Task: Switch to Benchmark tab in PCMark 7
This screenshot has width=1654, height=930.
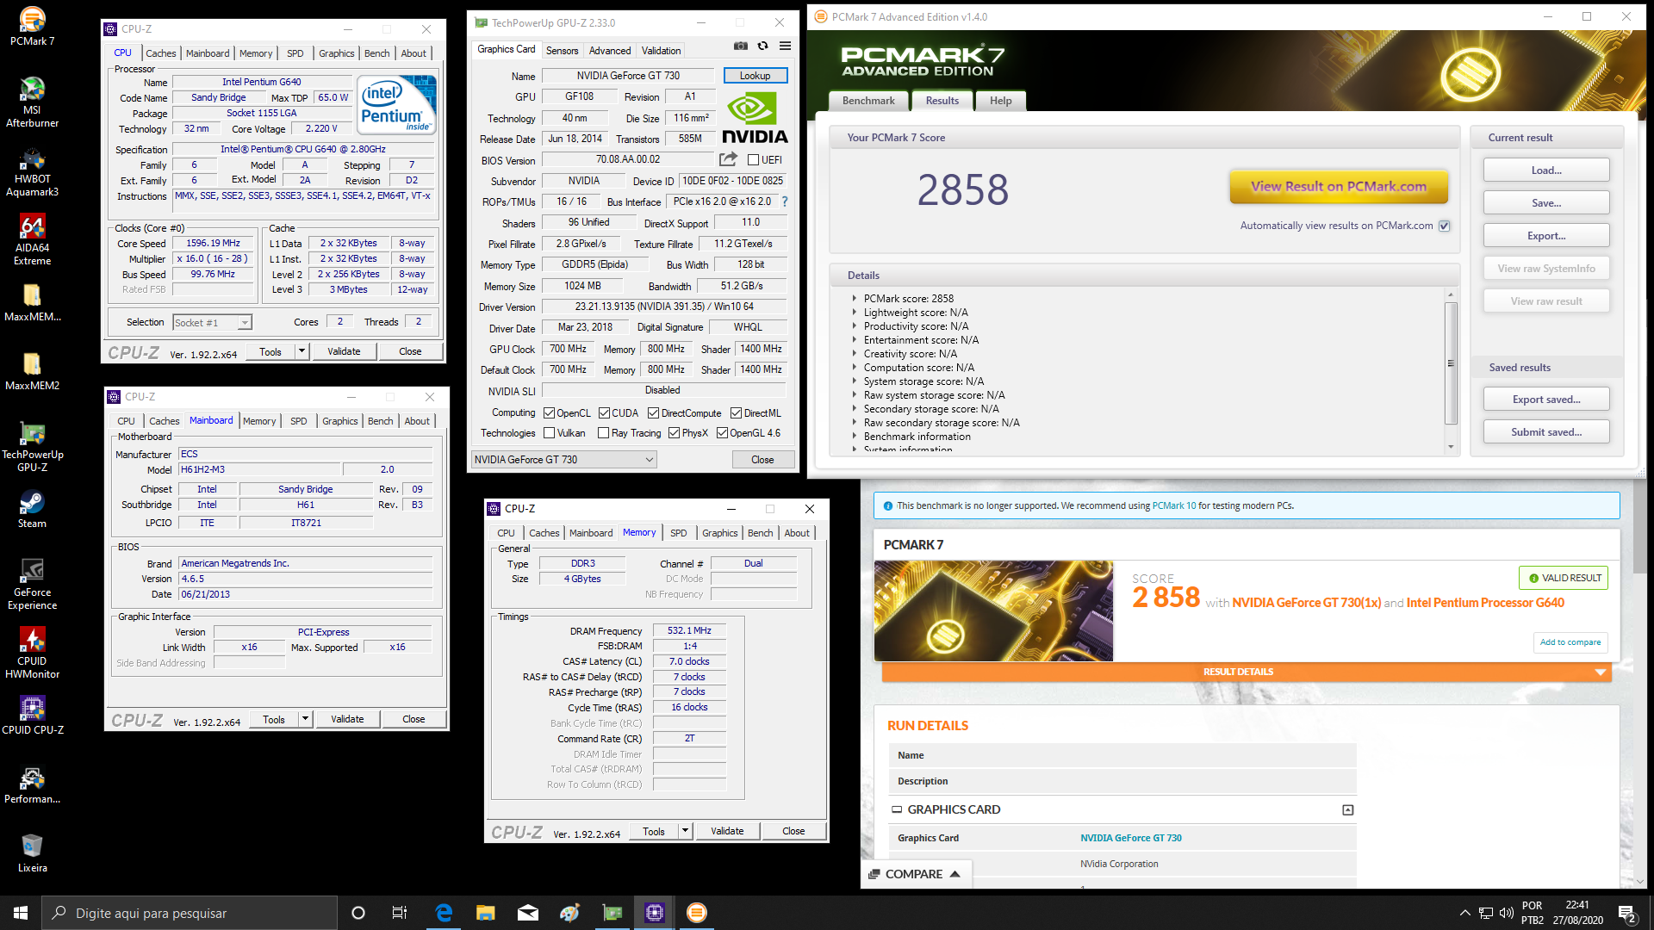Action: pyautogui.click(x=868, y=101)
